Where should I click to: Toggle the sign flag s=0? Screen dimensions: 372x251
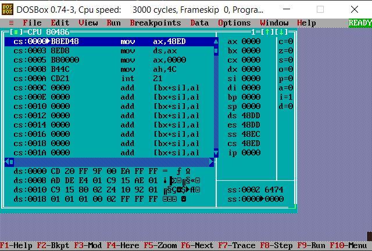coord(286,60)
